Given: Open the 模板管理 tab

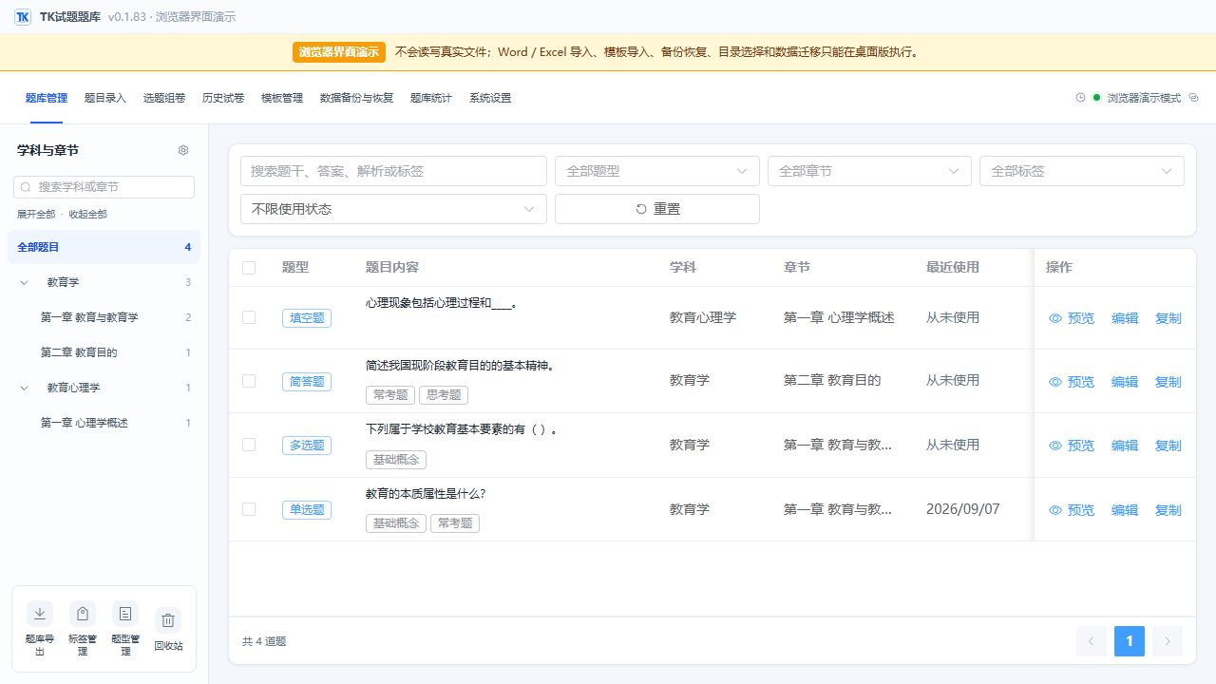Looking at the screenshot, I should pyautogui.click(x=282, y=98).
